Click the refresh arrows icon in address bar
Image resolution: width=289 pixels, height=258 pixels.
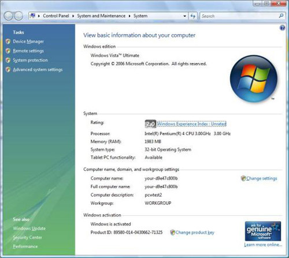coord(192,16)
